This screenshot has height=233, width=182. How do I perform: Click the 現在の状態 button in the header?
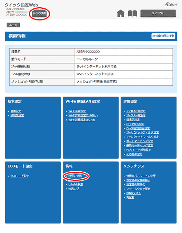[x=39, y=14]
